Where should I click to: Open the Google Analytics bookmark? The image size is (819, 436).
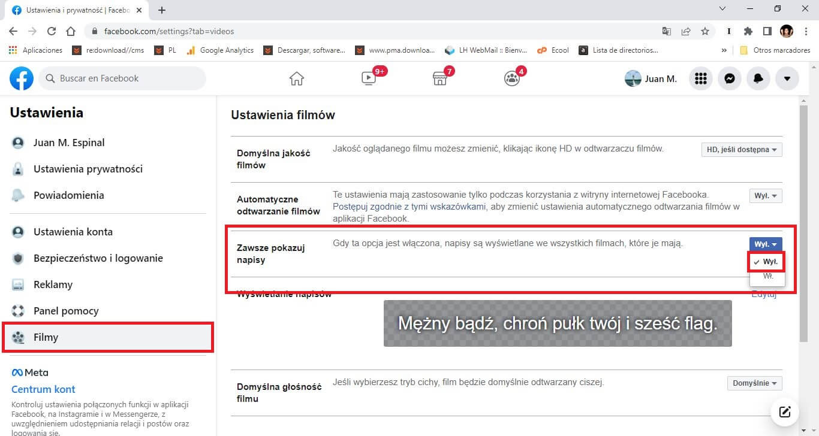pos(220,50)
